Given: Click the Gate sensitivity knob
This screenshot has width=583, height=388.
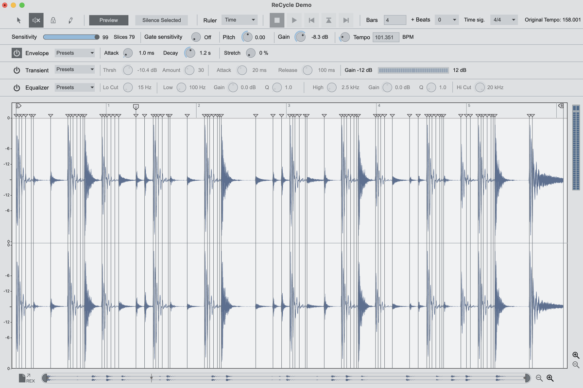Looking at the screenshot, I should click(x=196, y=37).
